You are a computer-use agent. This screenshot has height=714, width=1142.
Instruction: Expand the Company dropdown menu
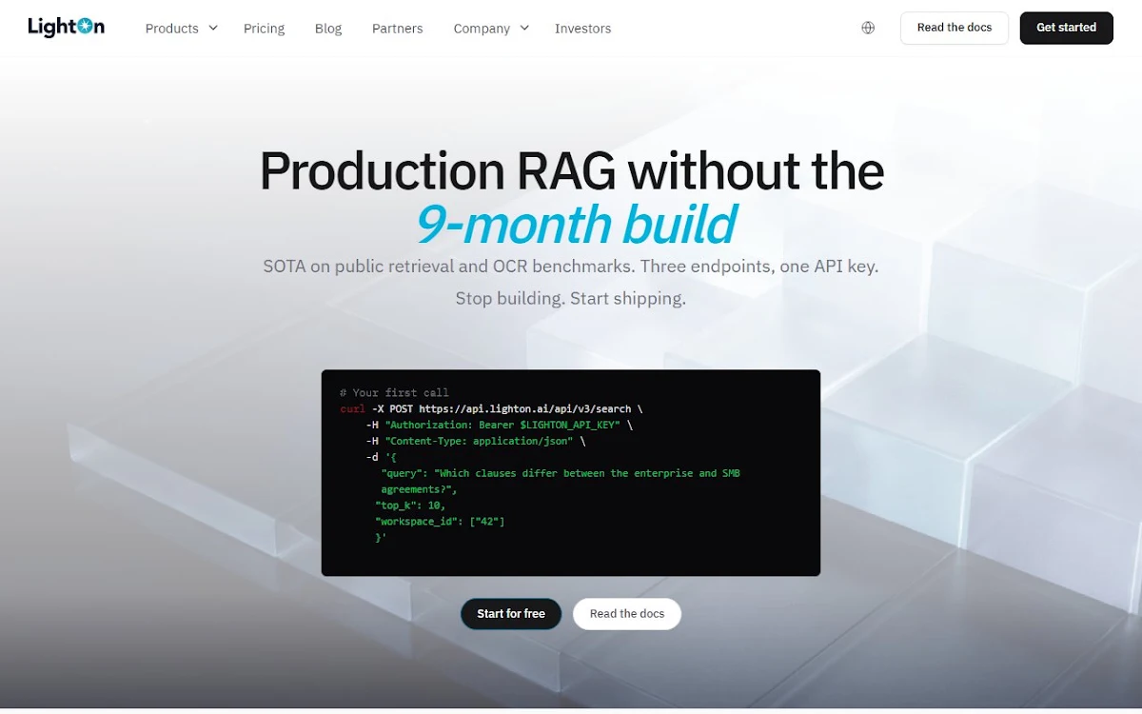[491, 29]
